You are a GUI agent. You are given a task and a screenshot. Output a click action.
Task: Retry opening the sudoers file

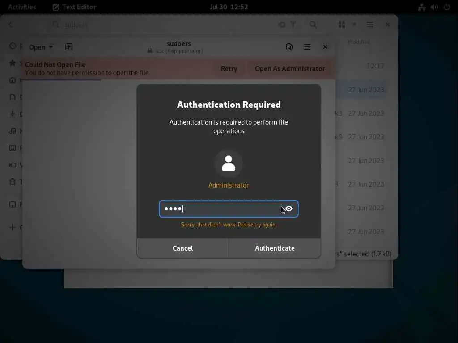point(229,68)
